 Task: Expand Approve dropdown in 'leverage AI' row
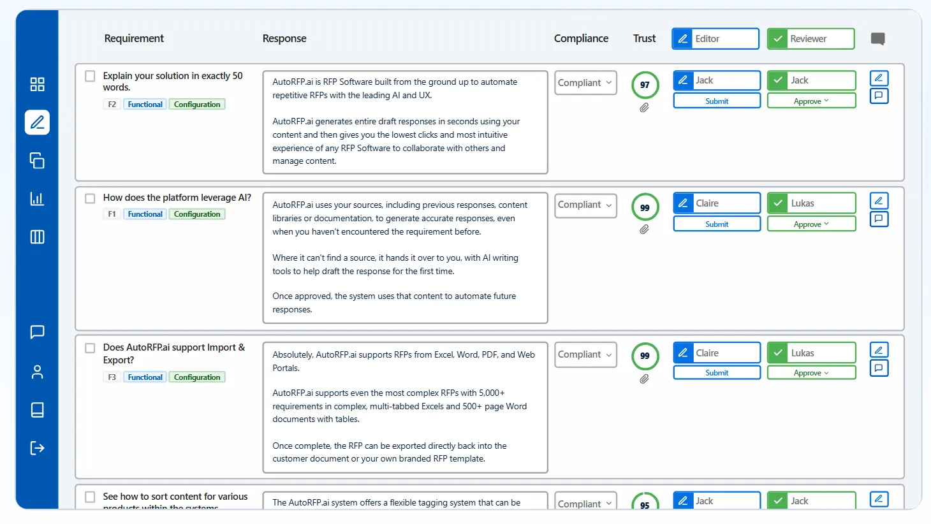811,224
